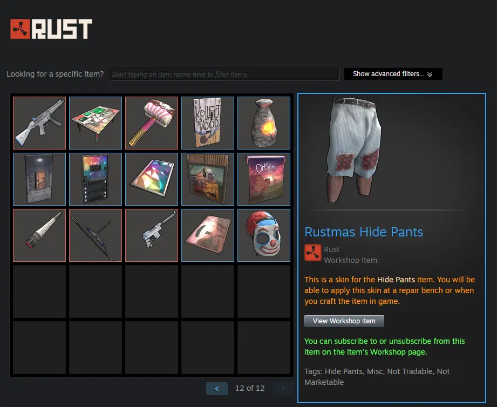Viewport: 497px width, 407px height.
Task: Click the Rust logo in header
Action: tap(51, 29)
